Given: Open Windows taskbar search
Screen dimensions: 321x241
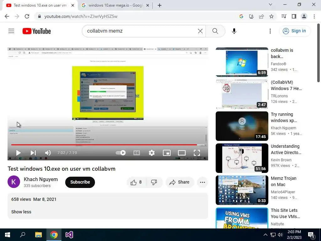Looking at the screenshot, I should point(23,235).
